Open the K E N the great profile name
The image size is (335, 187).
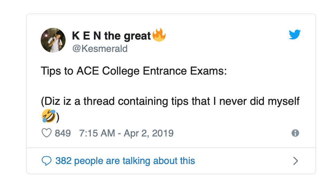tap(111, 36)
